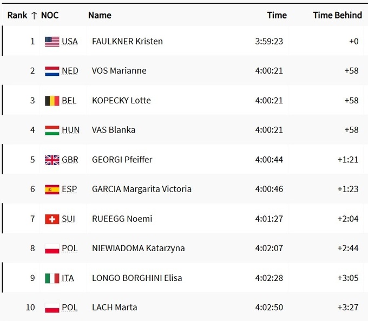Viewport: 368px width, 321px height.
Task: Select NIEWIADOMA Katarzyna athlete name
Action: (x=138, y=248)
